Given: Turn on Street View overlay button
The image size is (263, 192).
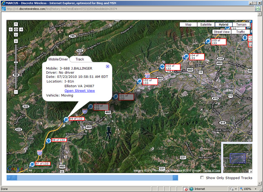Looking at the screenshot, I should tap(222, 32).
